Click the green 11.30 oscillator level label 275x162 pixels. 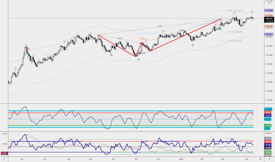tap(268, 125)
